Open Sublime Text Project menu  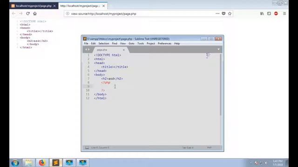click(151, 44)
